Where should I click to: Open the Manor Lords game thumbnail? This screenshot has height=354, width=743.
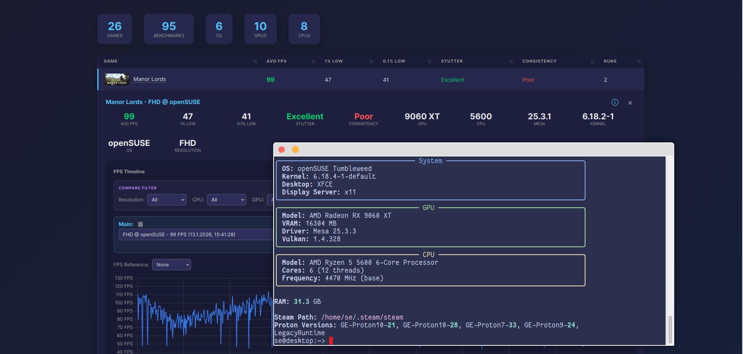116,79
